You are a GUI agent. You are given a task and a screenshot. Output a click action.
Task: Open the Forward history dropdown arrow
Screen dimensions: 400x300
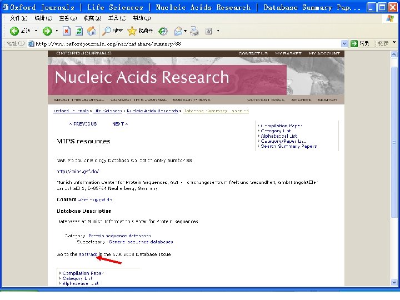pyautogui.click(x=57, y=31)
